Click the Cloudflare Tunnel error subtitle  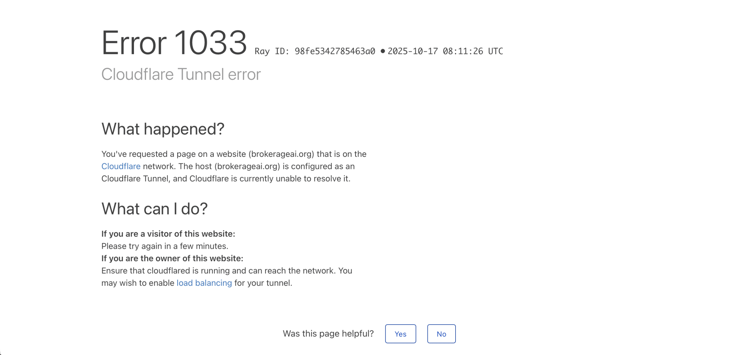click(x=181, y=74)
